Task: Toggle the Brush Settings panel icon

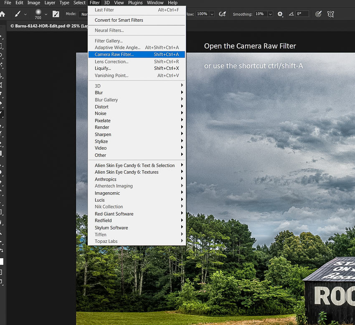Action: tap(56, 14)
